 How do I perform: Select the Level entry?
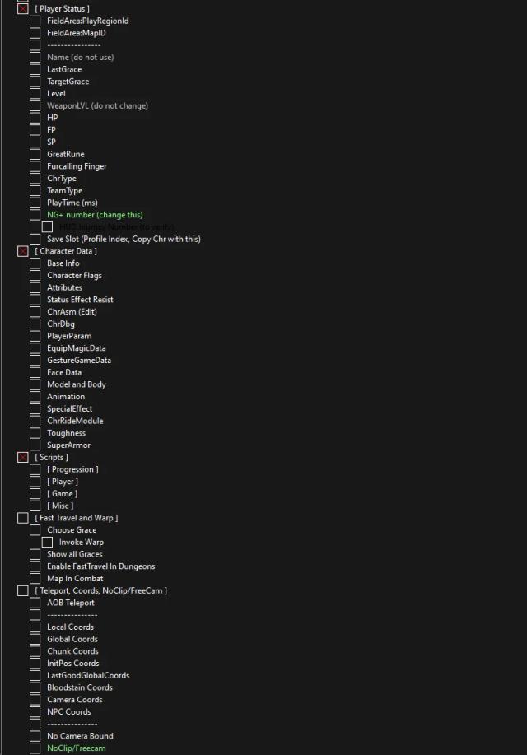[x=56, y=93]
